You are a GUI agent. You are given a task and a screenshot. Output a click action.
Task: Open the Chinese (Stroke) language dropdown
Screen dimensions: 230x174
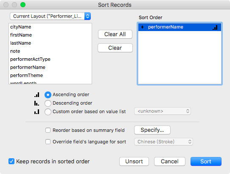click(163, 142)
